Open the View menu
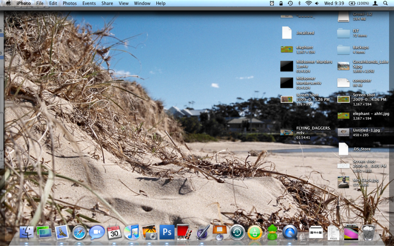The width and height of the screenshot is (394, 246). click(124, 3)
